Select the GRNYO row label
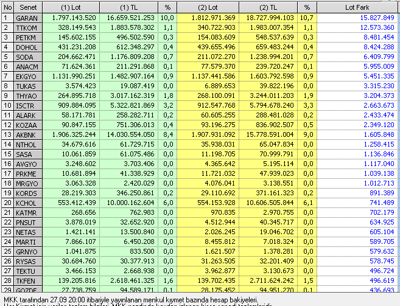 pyautogui.click(x=28, y=252)
